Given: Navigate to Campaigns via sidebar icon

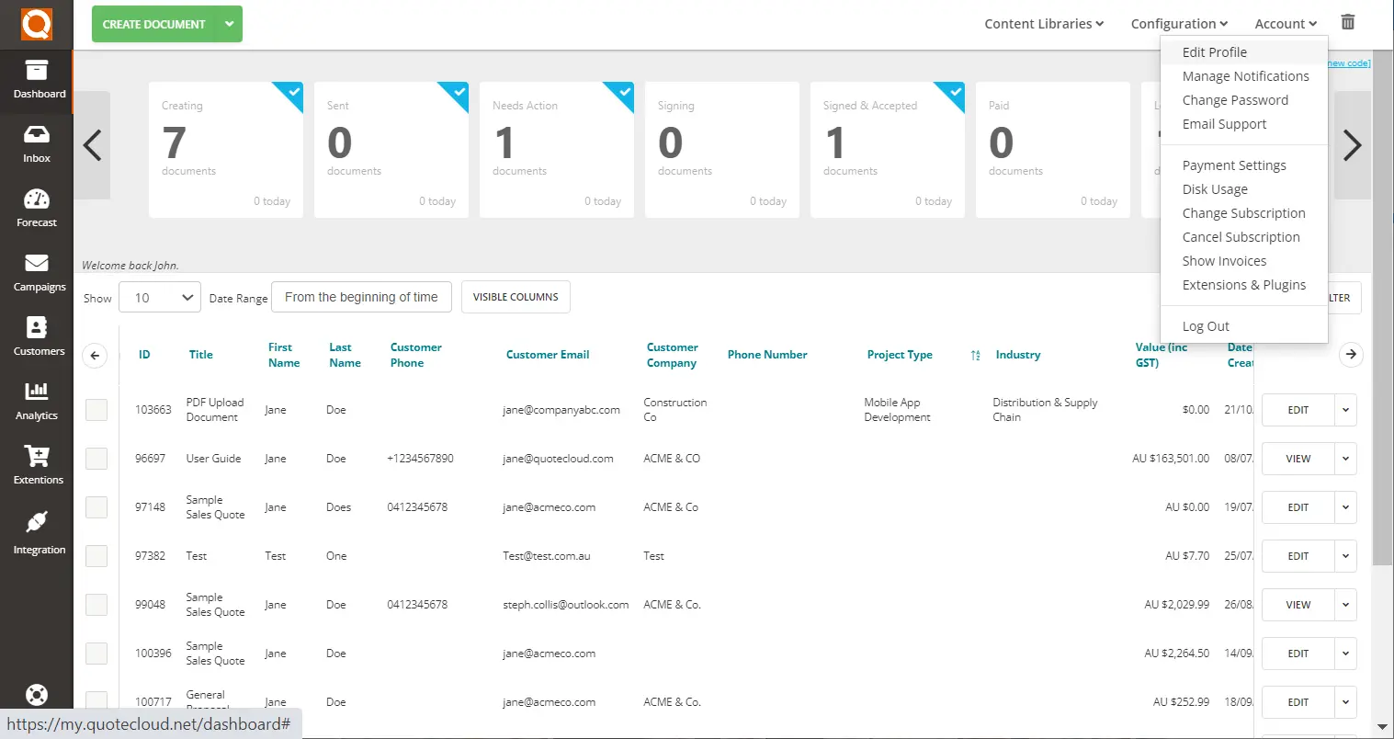Looking at the screenshot, I should [37, 273].
